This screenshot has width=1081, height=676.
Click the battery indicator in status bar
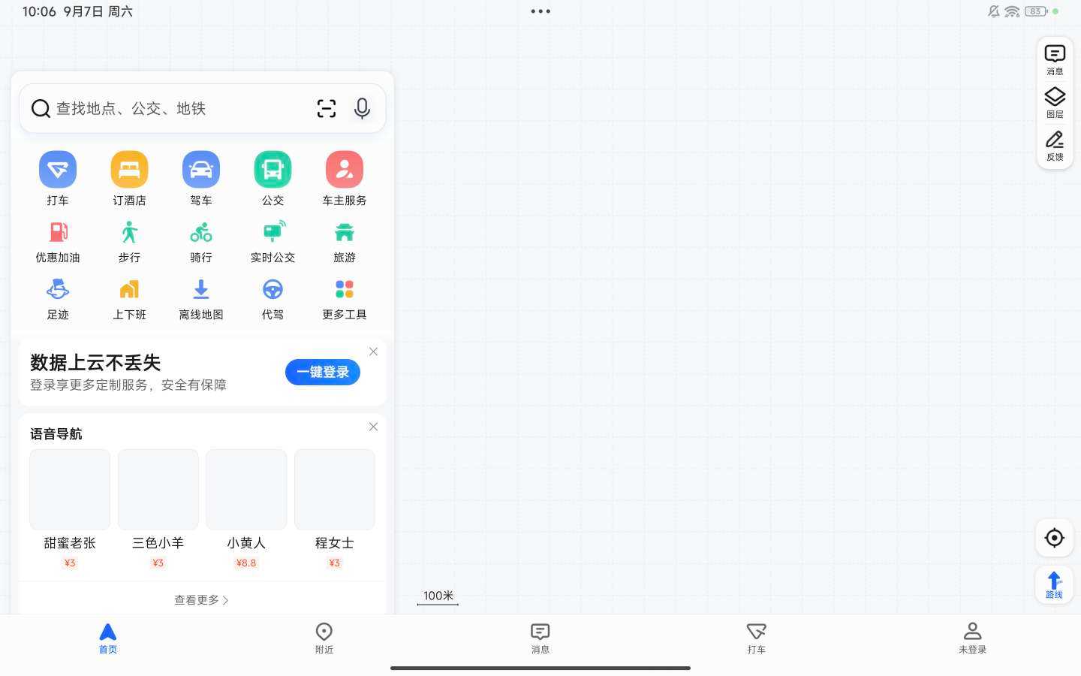pyautogui.click(x=1036, y=11)
